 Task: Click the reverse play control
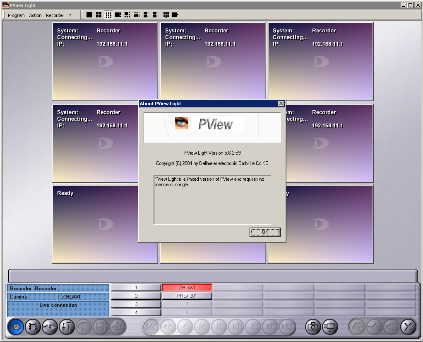click(x=185, y=327)
